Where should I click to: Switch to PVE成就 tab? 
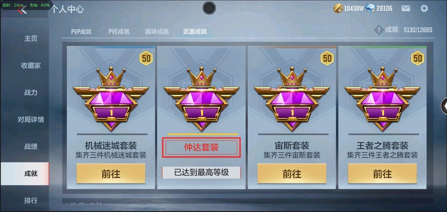pos(119,32)
